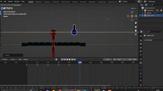Click the blue Z axis on navigation gizmo
This screenshot has height=91, width=163.
coord(132,12)
